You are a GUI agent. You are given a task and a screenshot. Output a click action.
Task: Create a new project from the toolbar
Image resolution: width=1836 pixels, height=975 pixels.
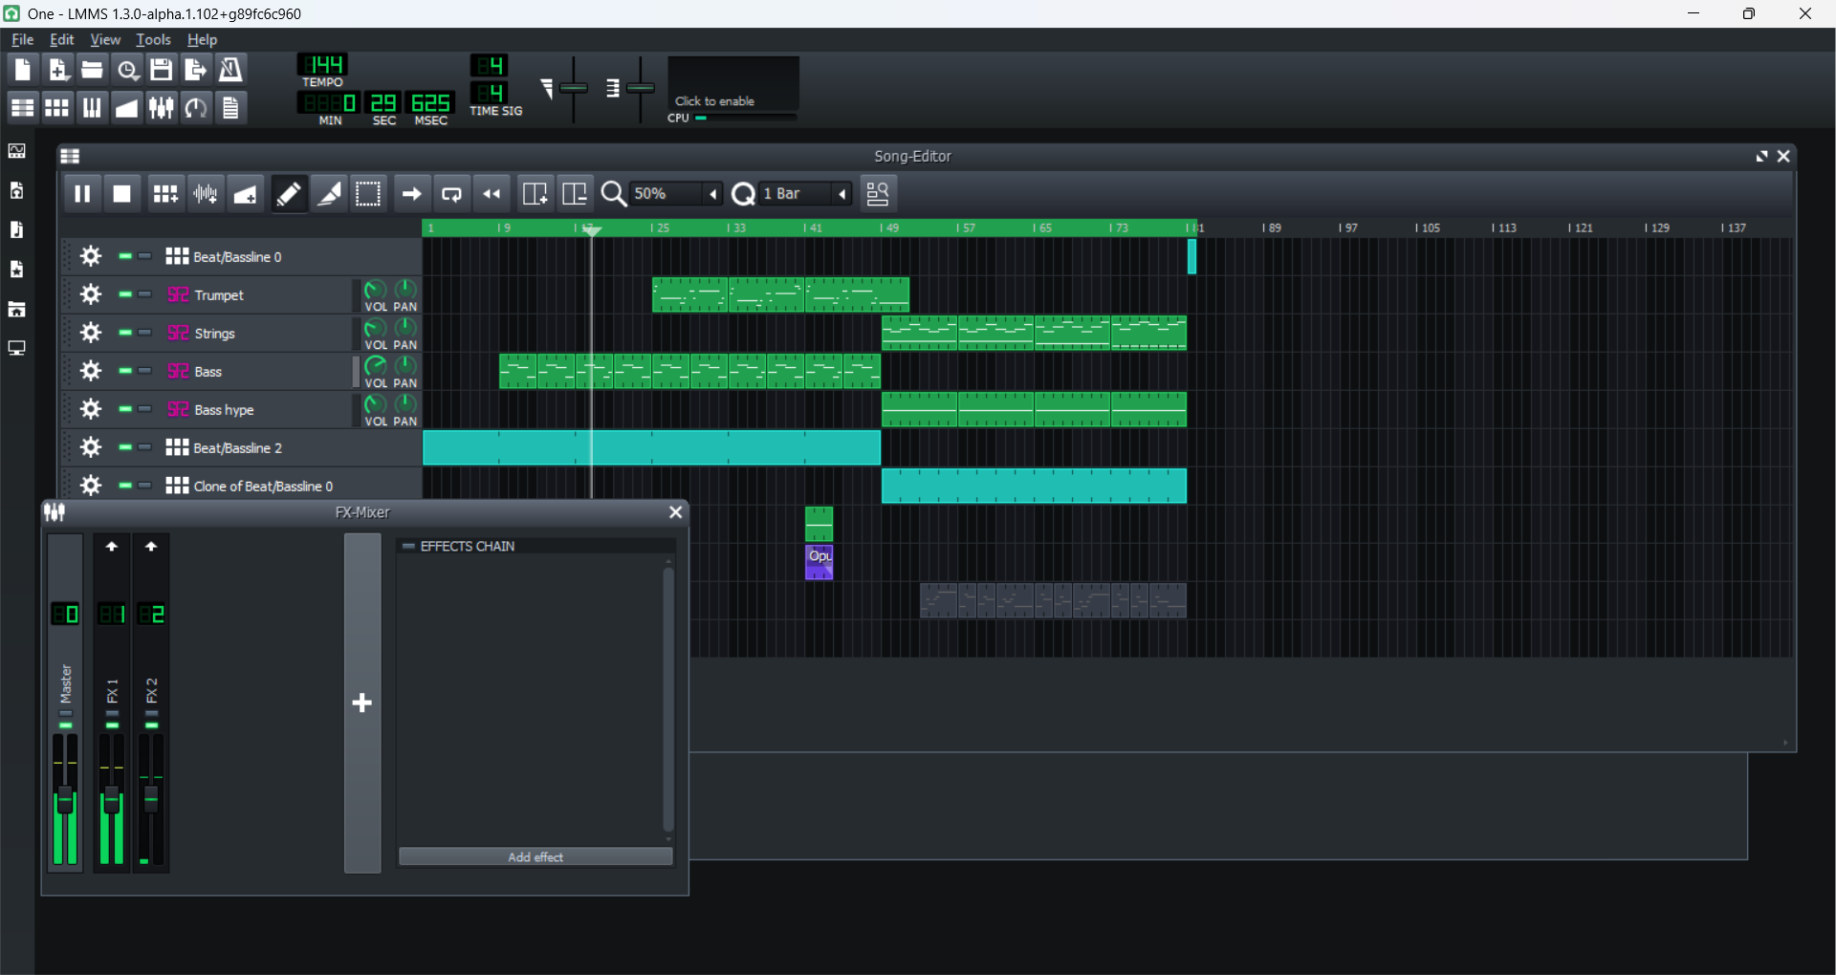pos(22,69)
